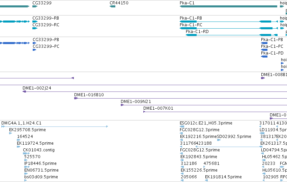The height and width of the screenshot is (182, 287).
Task: Select the Pka-C1-RD transcript
Action: [232, 35]
